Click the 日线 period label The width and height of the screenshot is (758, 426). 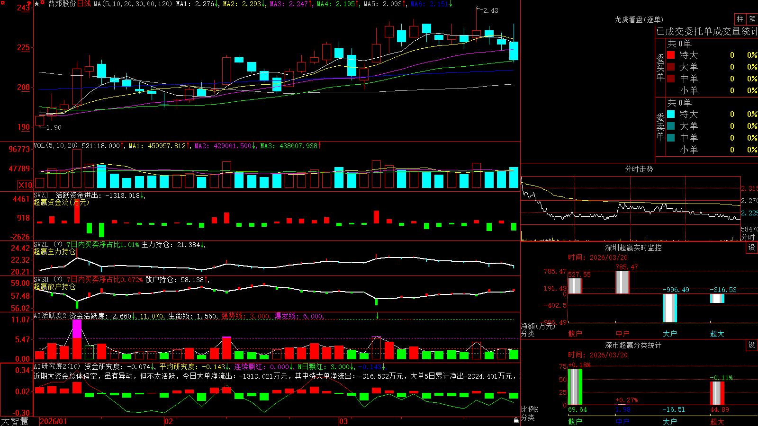pos(84,4)
